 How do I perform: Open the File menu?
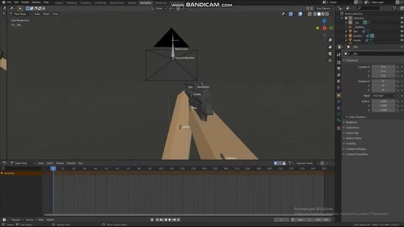point(9,3)
